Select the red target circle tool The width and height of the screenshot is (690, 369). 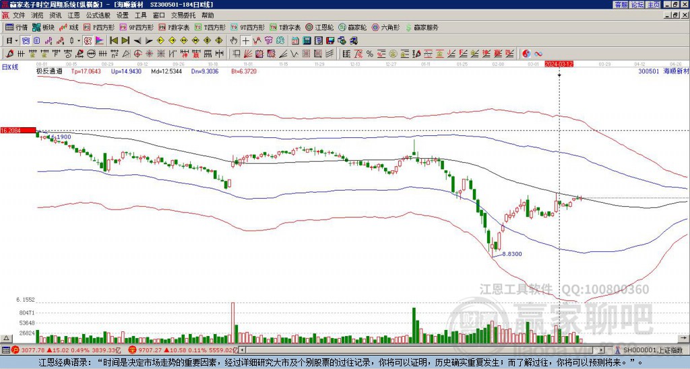[x=137, y=54]
